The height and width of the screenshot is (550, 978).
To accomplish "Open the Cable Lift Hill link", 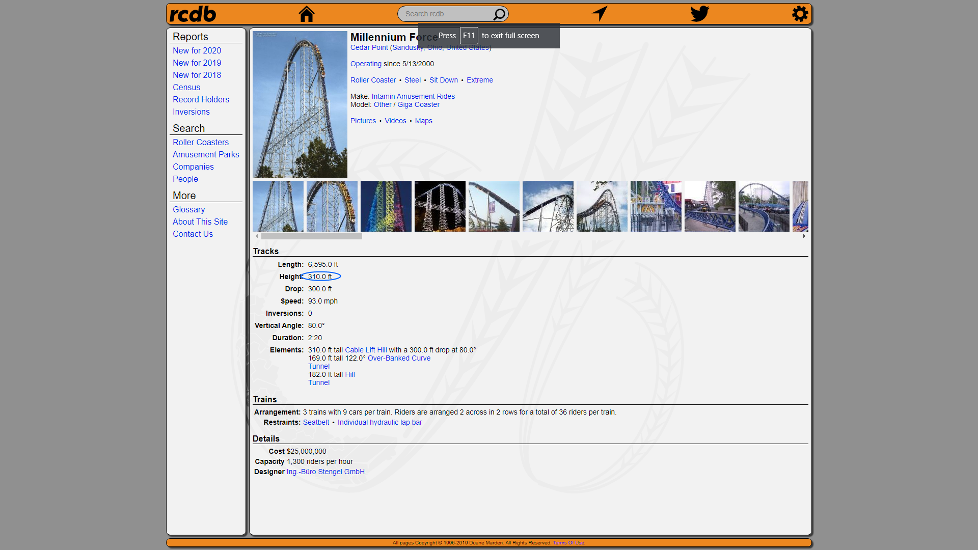I will point(366,350).
